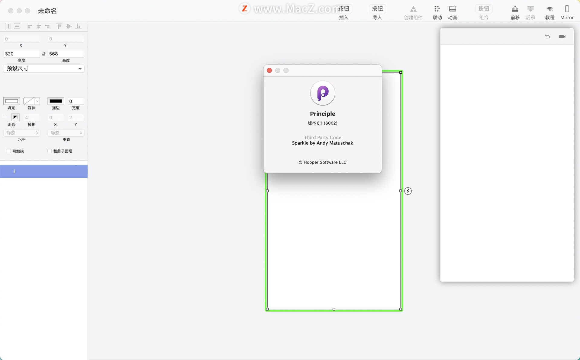The height and width of the screenshot is (360, 580).
Task: Click the Principle app logo in dialog
Action: click(323, 93)
